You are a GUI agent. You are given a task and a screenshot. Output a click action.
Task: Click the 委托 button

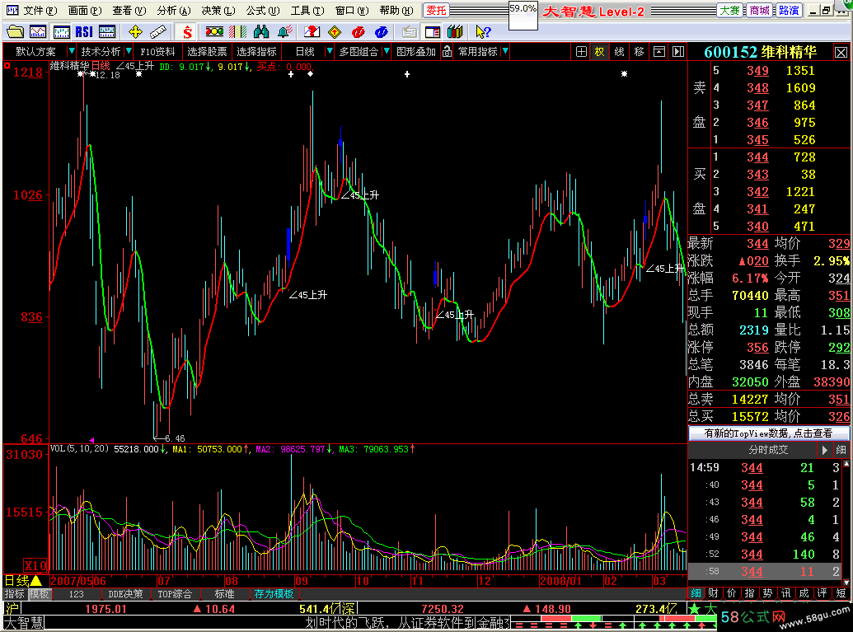click(436, 11)
